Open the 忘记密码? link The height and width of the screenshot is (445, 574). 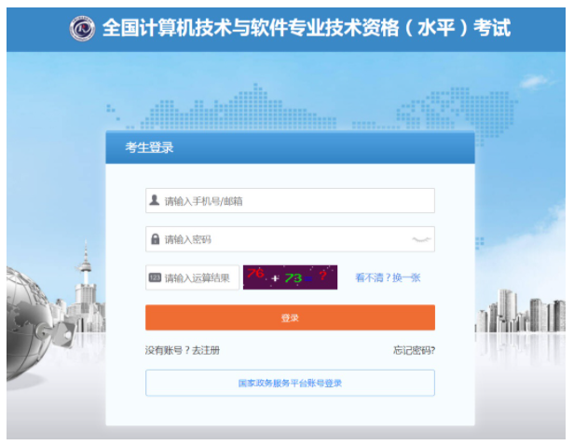414,350
